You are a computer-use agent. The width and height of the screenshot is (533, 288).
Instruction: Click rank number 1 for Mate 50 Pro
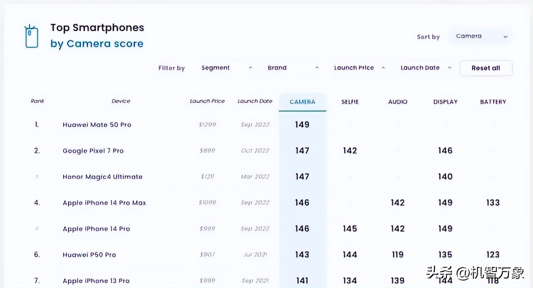pyautogui.click(x=37, y=125)
